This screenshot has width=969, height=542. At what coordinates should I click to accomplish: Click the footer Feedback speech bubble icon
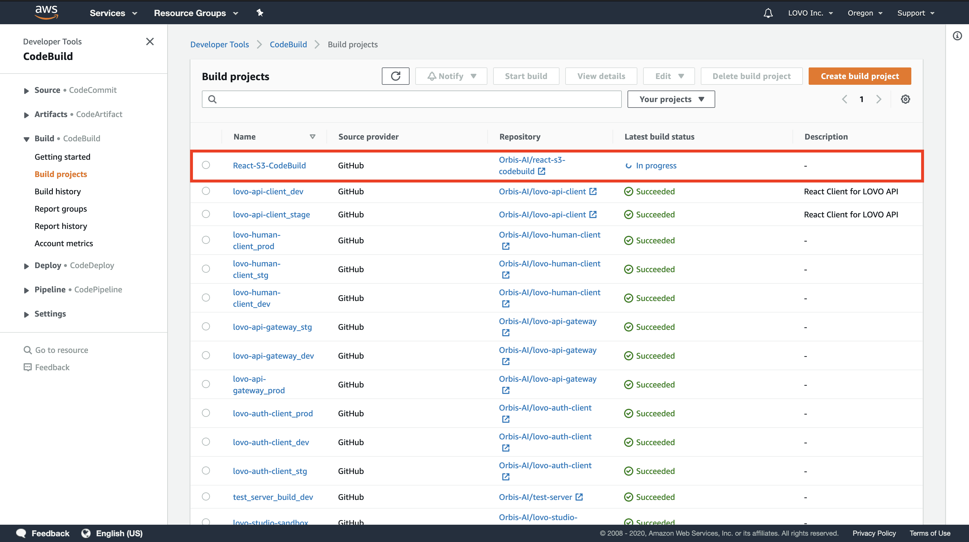(21, 533)
